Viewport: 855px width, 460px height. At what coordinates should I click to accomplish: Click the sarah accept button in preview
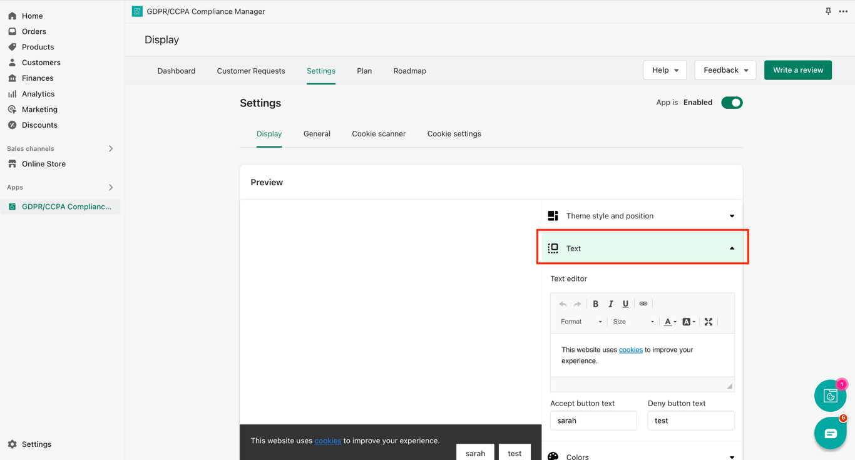[475, 452]
